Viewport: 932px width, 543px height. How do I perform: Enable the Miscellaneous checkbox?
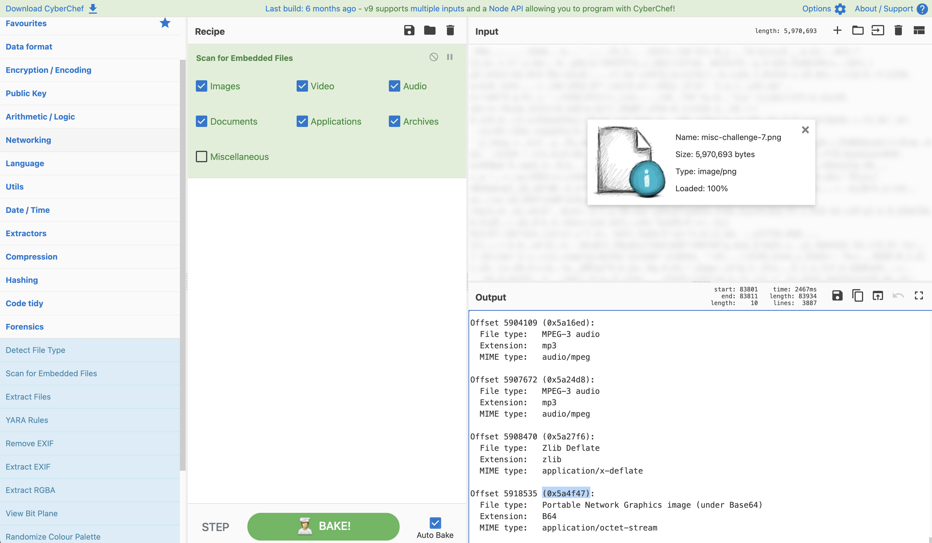click(201, 157)
